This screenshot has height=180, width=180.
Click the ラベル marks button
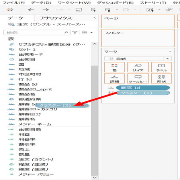162,67
